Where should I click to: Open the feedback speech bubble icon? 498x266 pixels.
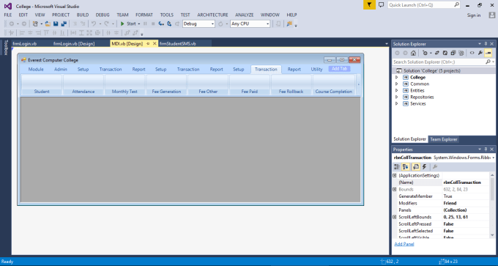coord(382,5)
